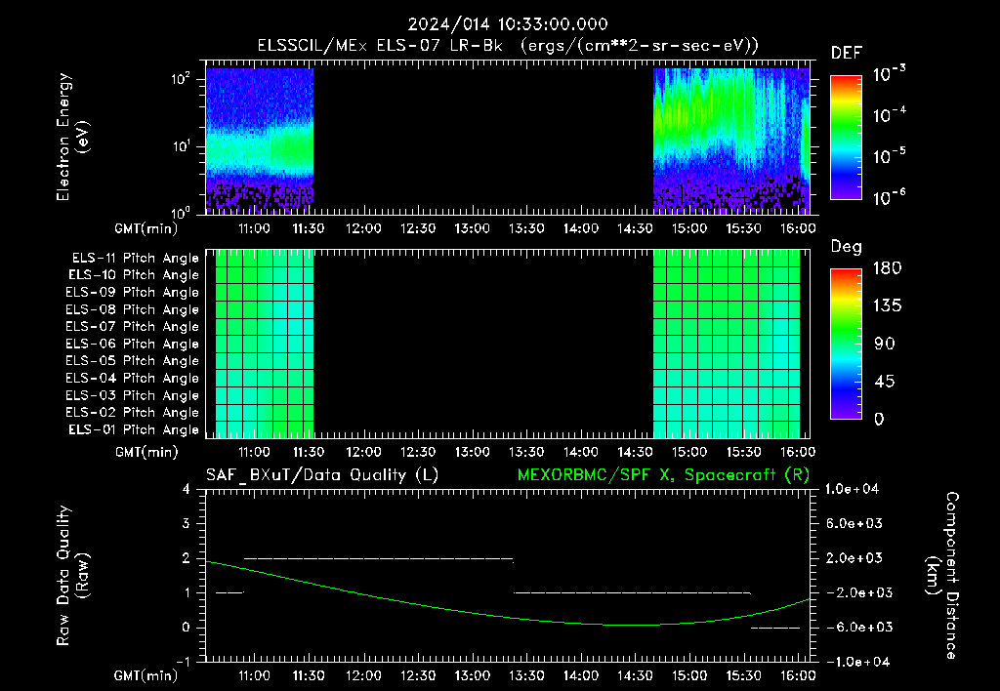The height and width of the screenshot is (691, 1000).
Task: Click the left electron spectrogram data block
Action: coord(260,141)
